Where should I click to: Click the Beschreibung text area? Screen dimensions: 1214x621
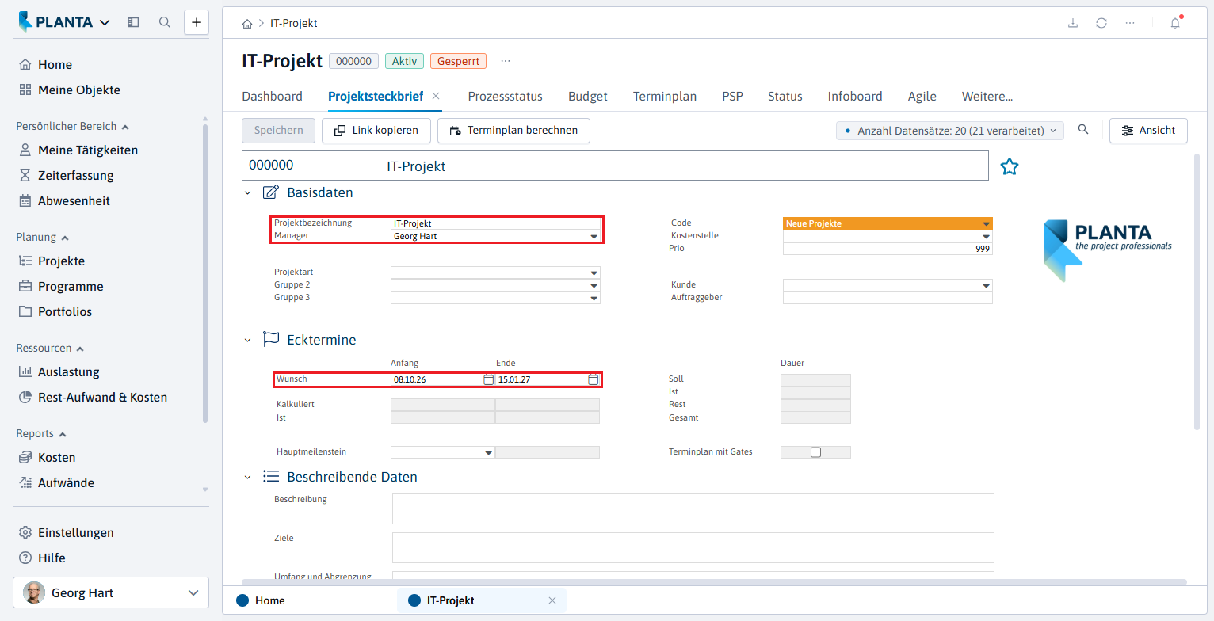(693, 509)
